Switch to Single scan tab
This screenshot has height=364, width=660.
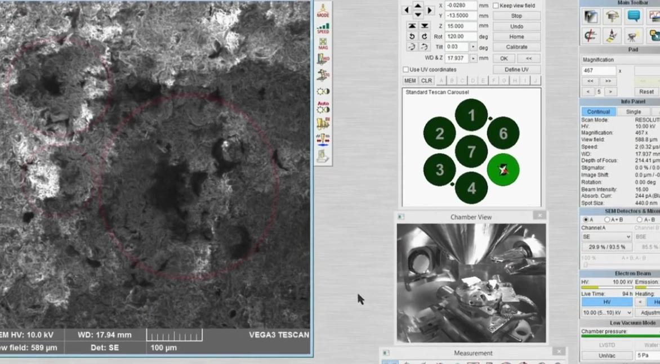[633, 111]
